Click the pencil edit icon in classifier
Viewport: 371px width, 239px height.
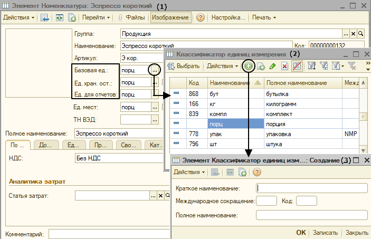[272, 66]
